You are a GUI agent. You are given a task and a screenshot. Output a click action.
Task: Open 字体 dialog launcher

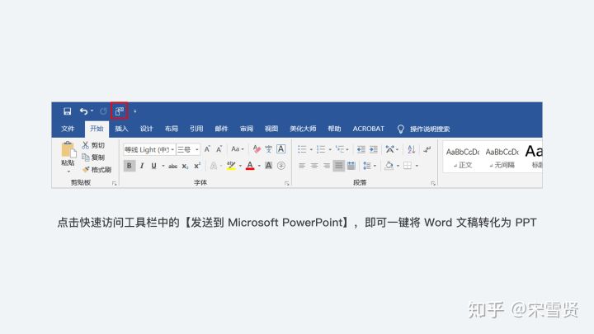[287, 183]
